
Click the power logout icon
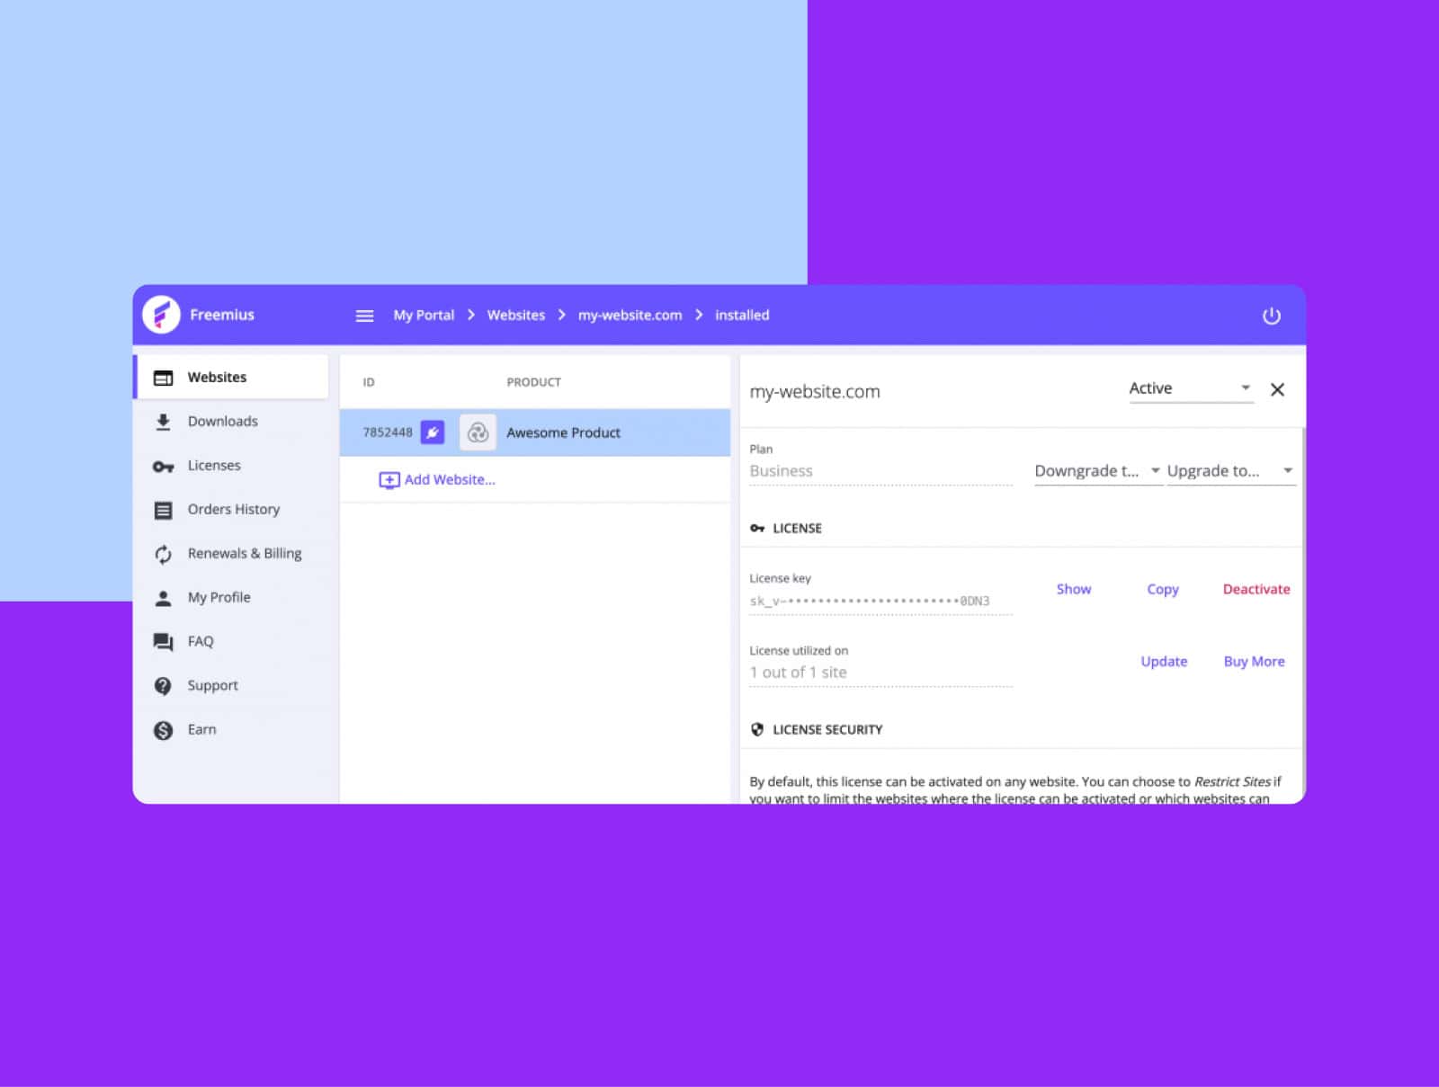click(x=1271, y=316)
